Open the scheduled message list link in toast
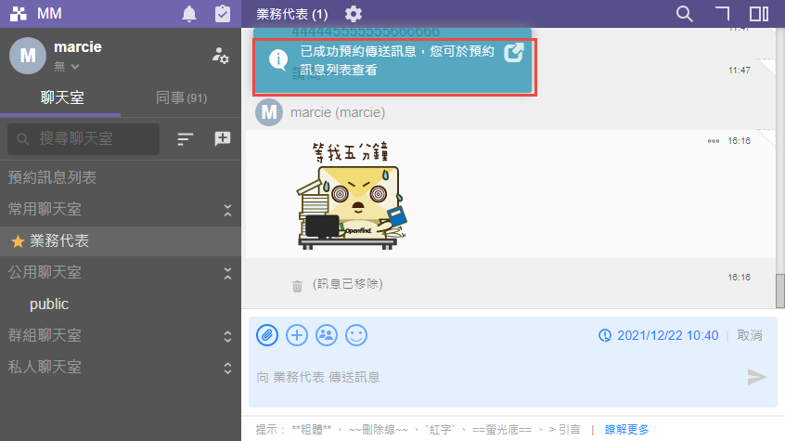 (514, 53)
